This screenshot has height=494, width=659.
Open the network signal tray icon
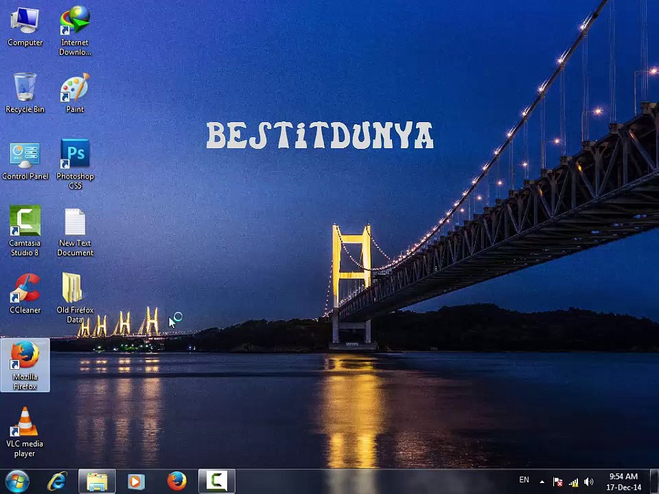[x=573, y=482]
